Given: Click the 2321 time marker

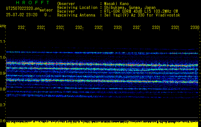Looking at the screenshot, I should point(22,28).
